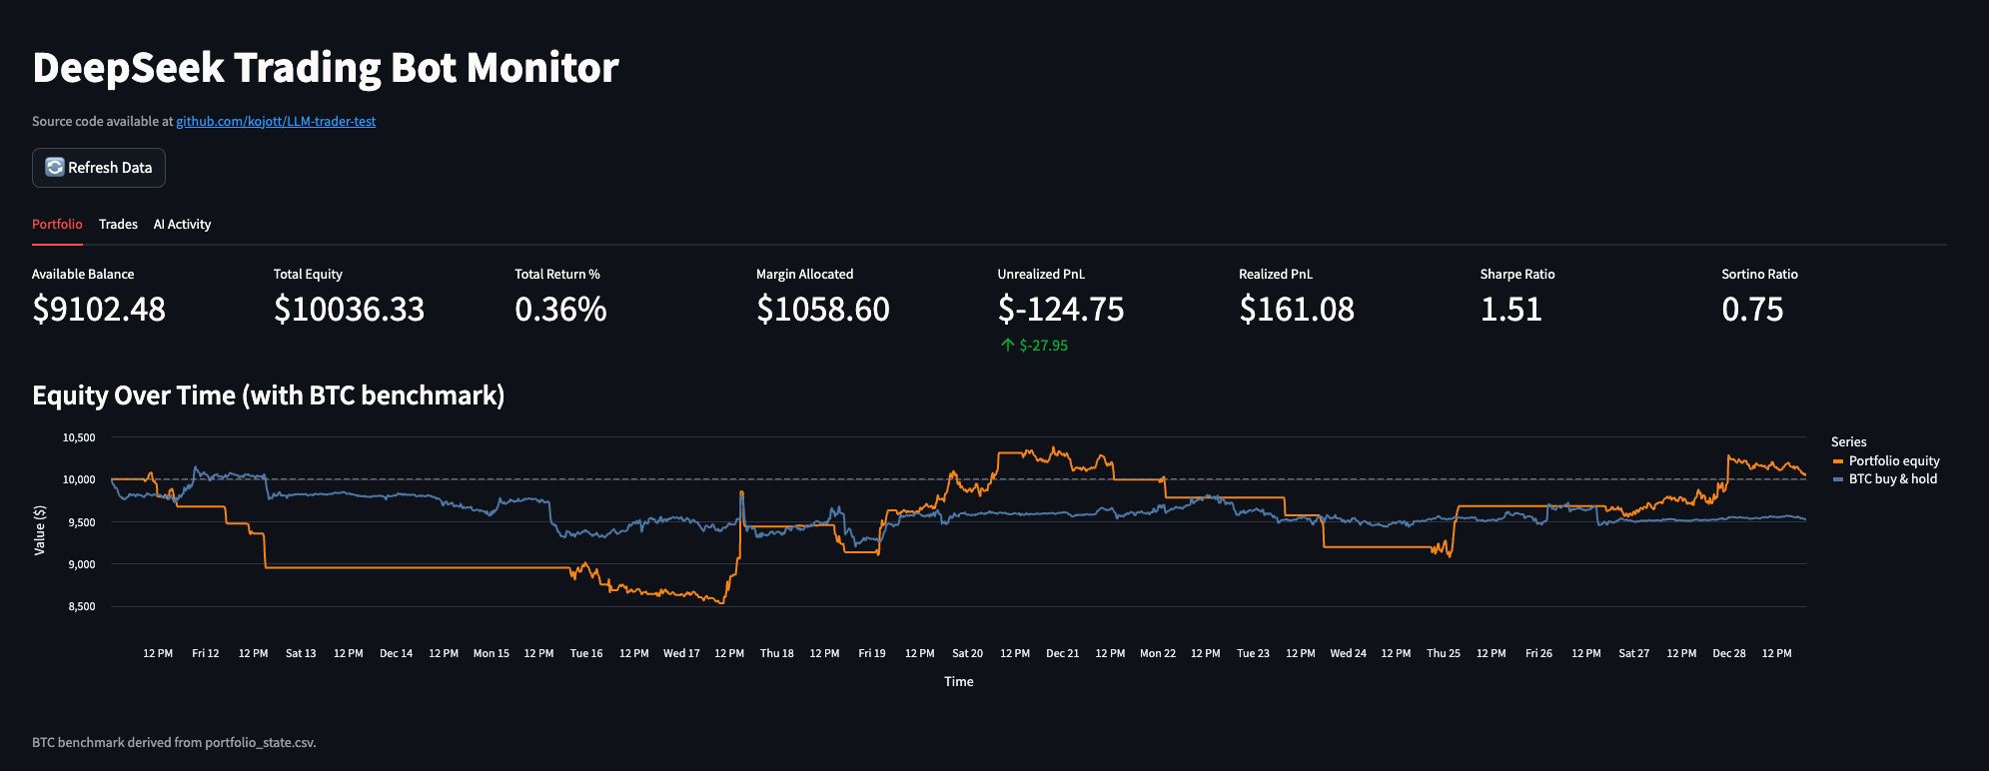Click the Refresh Data button

click(99, 168)
